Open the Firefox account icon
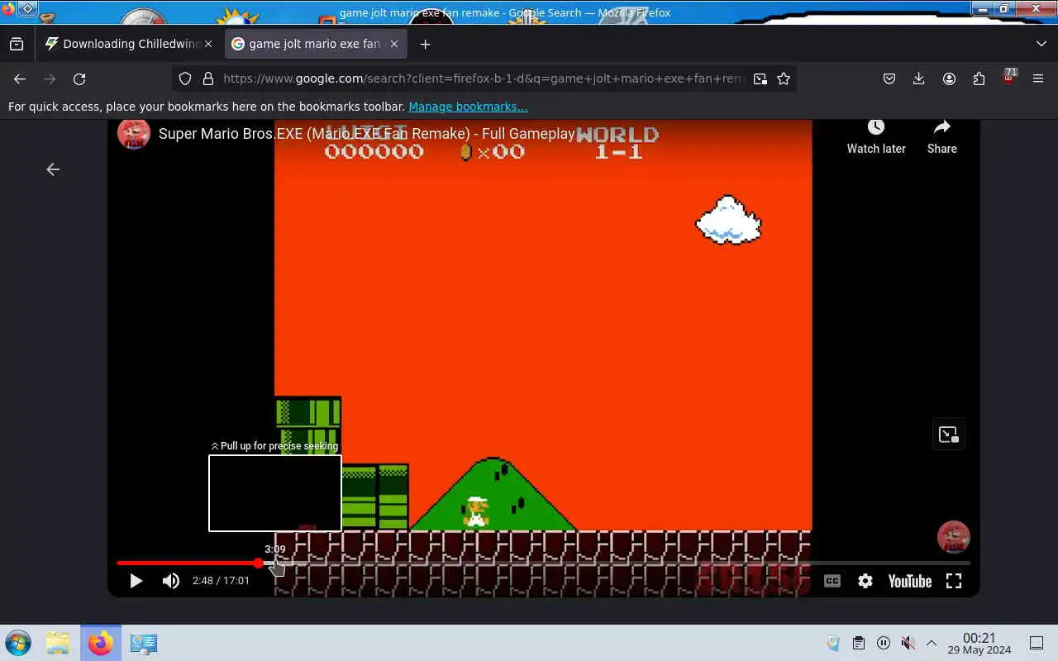This screenshot has height=661, width=1058. point(949,78)
